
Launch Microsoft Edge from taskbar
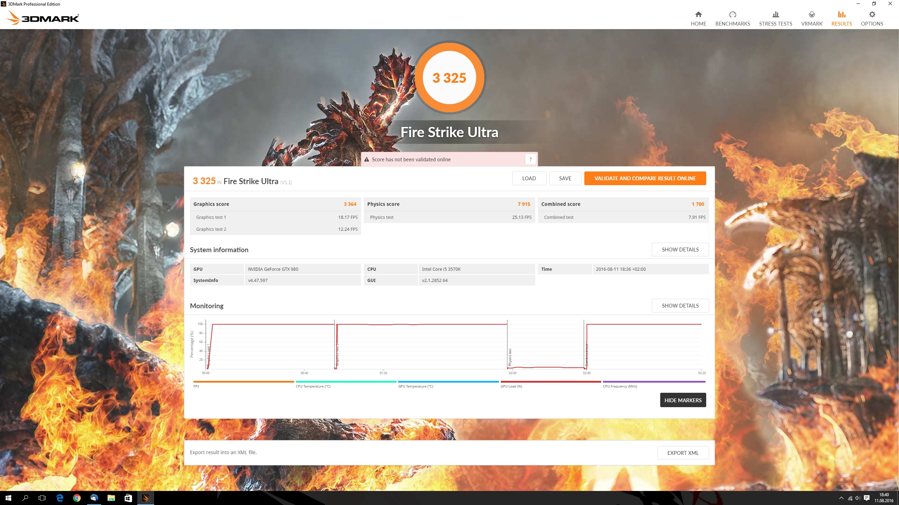[60, 498]
